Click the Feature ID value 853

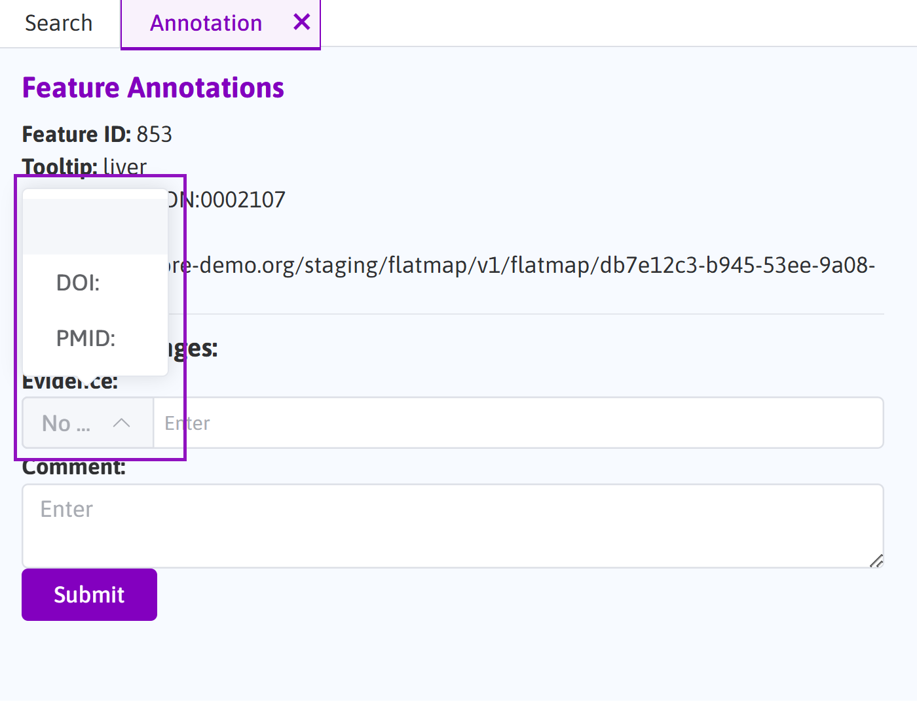154,134
